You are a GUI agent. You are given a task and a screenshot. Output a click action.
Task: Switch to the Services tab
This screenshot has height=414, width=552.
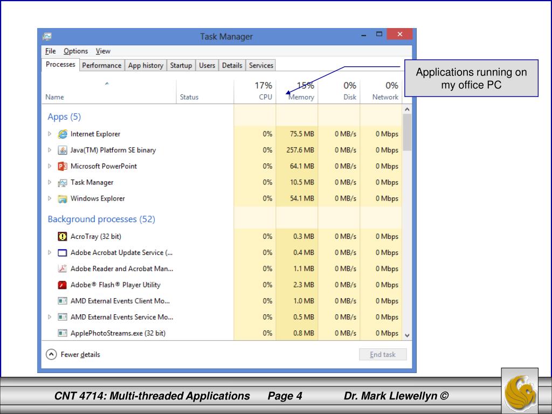261,65
